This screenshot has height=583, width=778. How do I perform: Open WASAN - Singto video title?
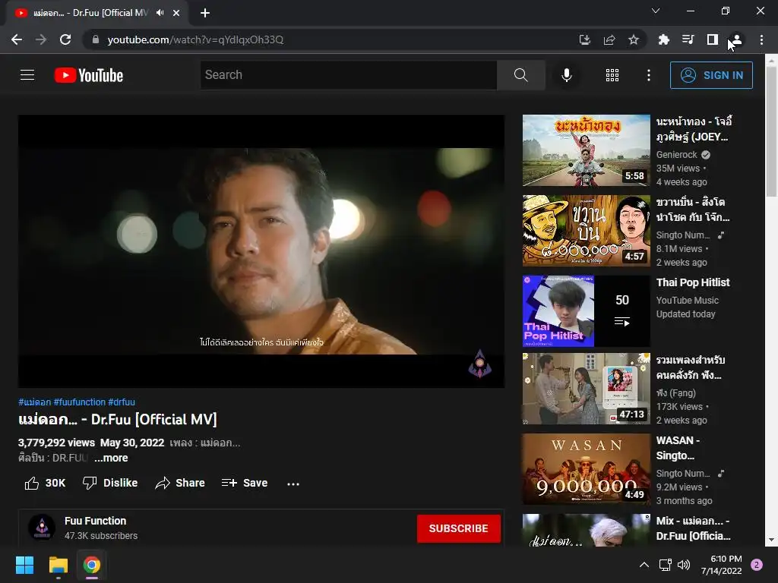point(678,448)
